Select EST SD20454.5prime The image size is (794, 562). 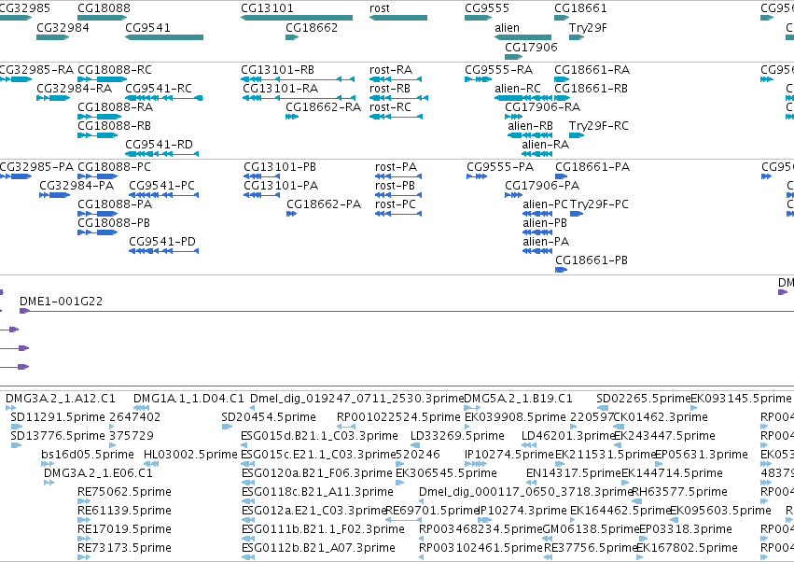(x=269, y=417)
